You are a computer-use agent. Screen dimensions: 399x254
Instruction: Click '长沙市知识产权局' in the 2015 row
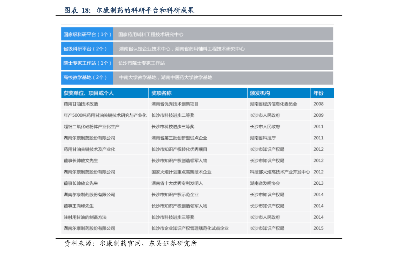267,228
